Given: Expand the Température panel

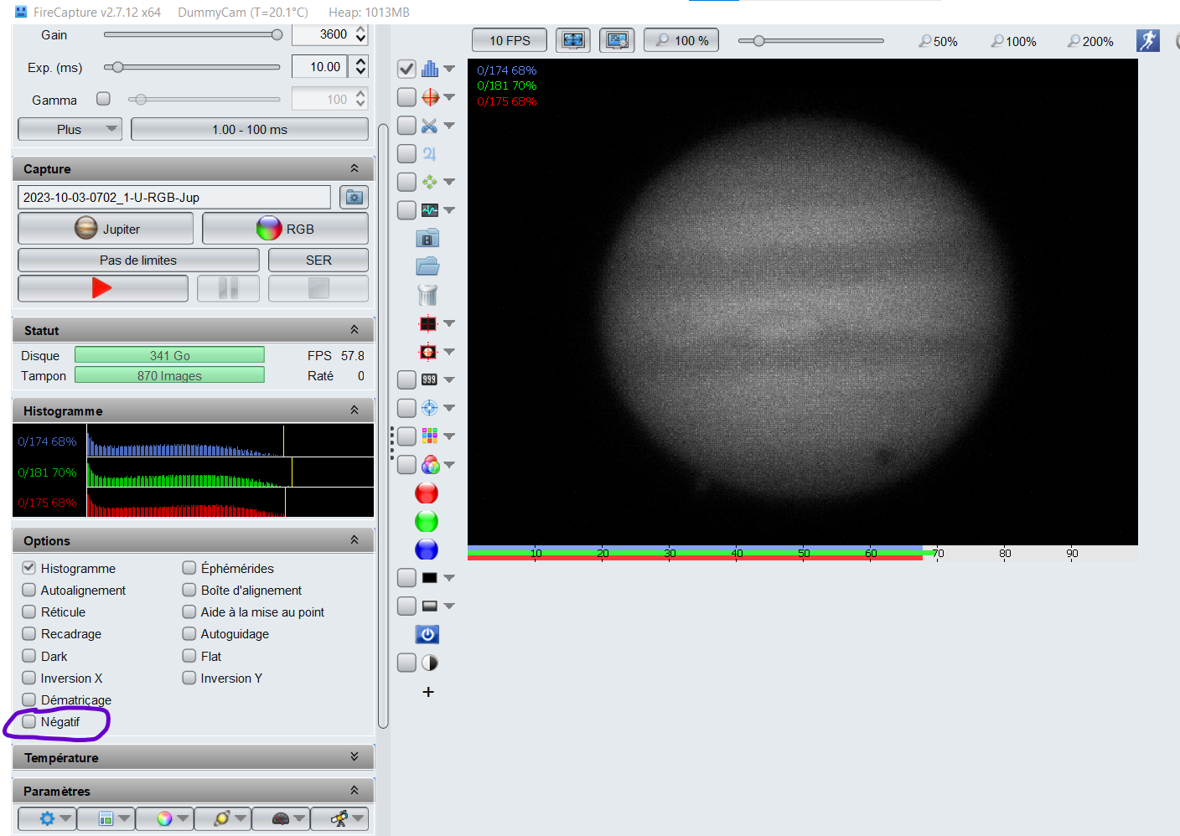Looking at the screenshot, I should tap(354, 757).
